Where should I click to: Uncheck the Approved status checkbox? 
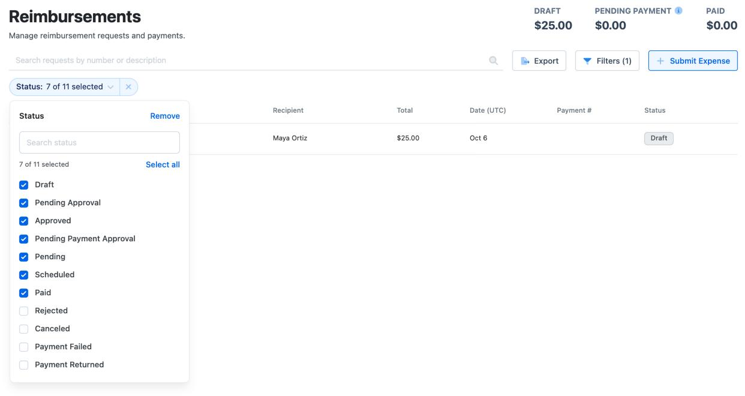click(24, 221)
